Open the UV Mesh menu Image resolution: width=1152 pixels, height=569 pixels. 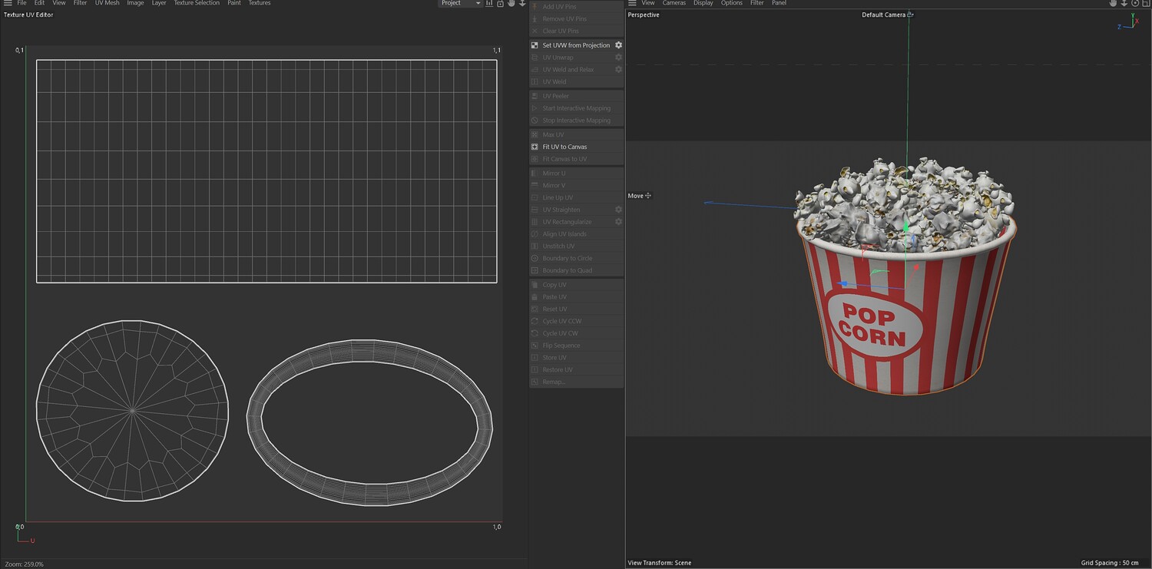(107, 3)
